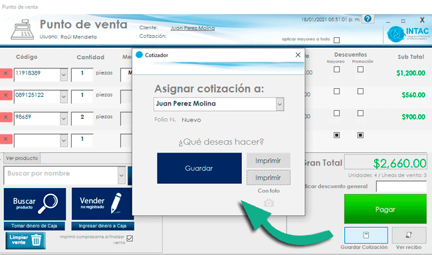Toggle Mayoreo checkbox for $900.00 row

pos(337,113)
